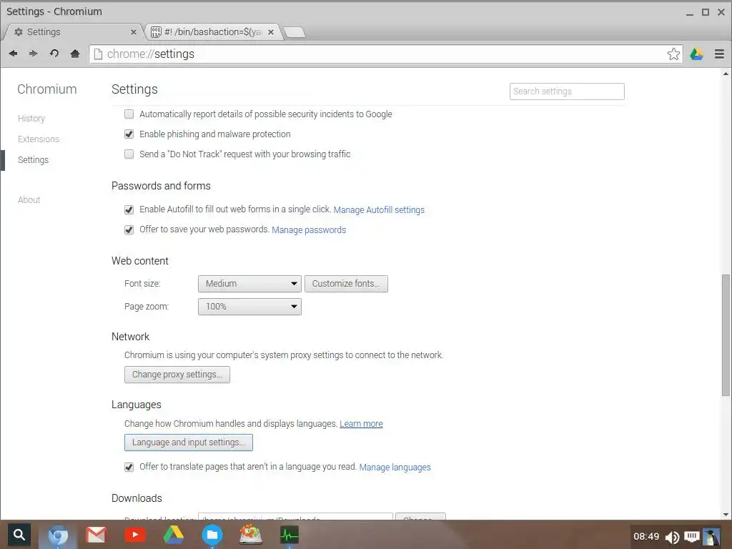732x549 pixels.
Task: Open the Google Drive extension icon
Action: 696,54
